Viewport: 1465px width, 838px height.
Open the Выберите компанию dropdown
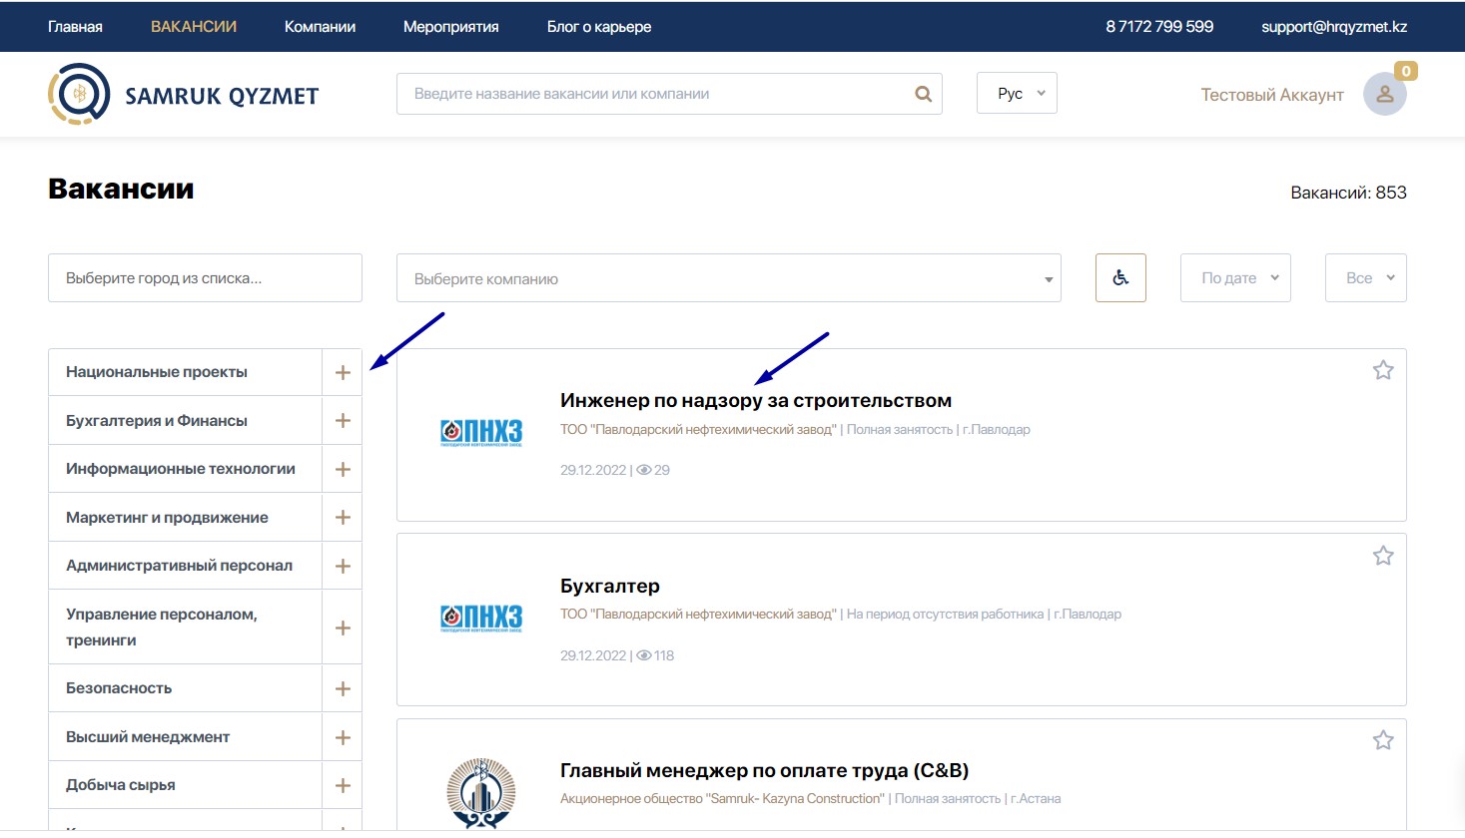729,277
